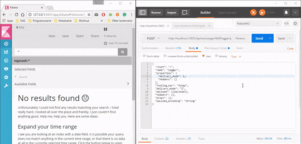
Task: Select the form-data body type
Action: point(144,56)
